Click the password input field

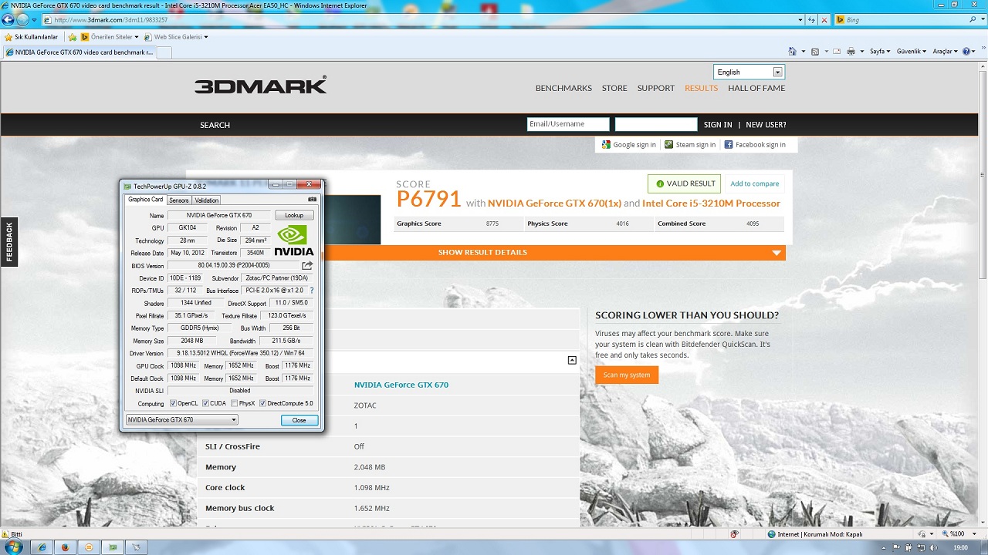(x=656, y=124)
